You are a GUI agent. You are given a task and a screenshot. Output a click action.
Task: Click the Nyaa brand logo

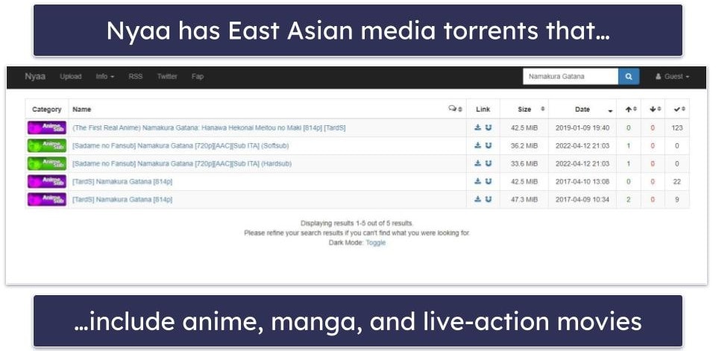tap(35, 77)
